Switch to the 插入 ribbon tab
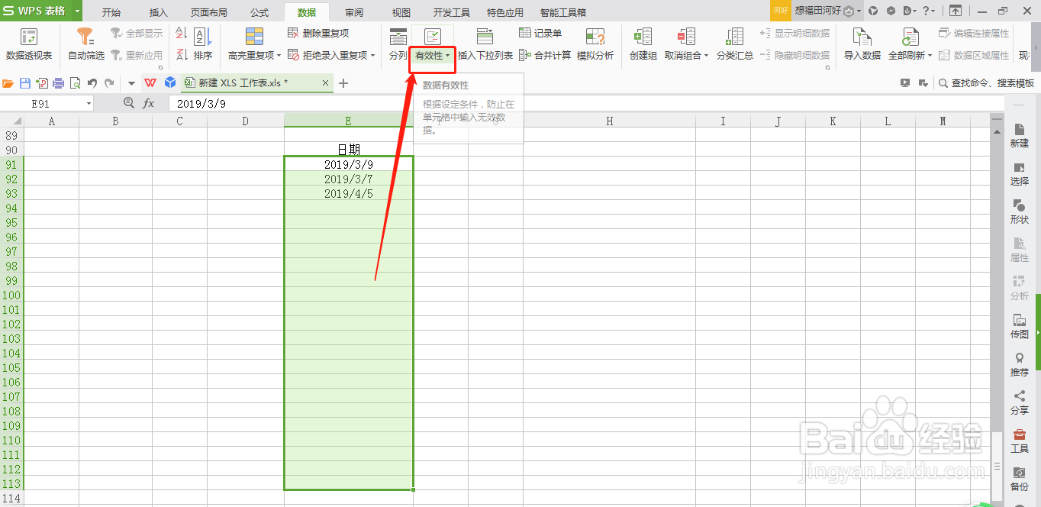This screenshot has height=507, width=1041. [x=158, y=12]
